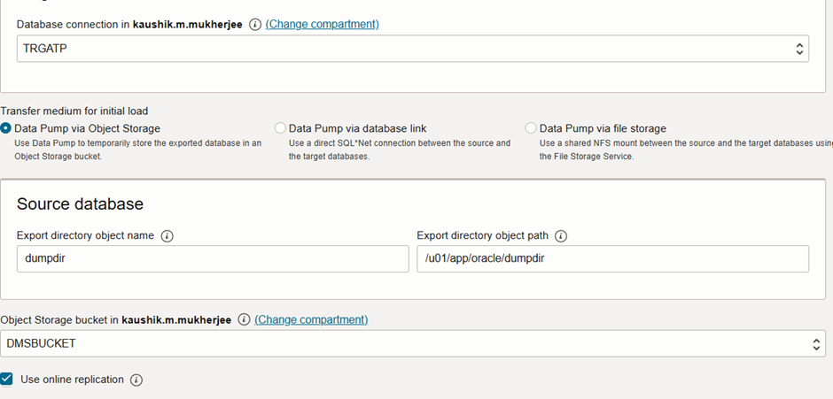
Task: Click the Source database heading
Action: point(80,203)
